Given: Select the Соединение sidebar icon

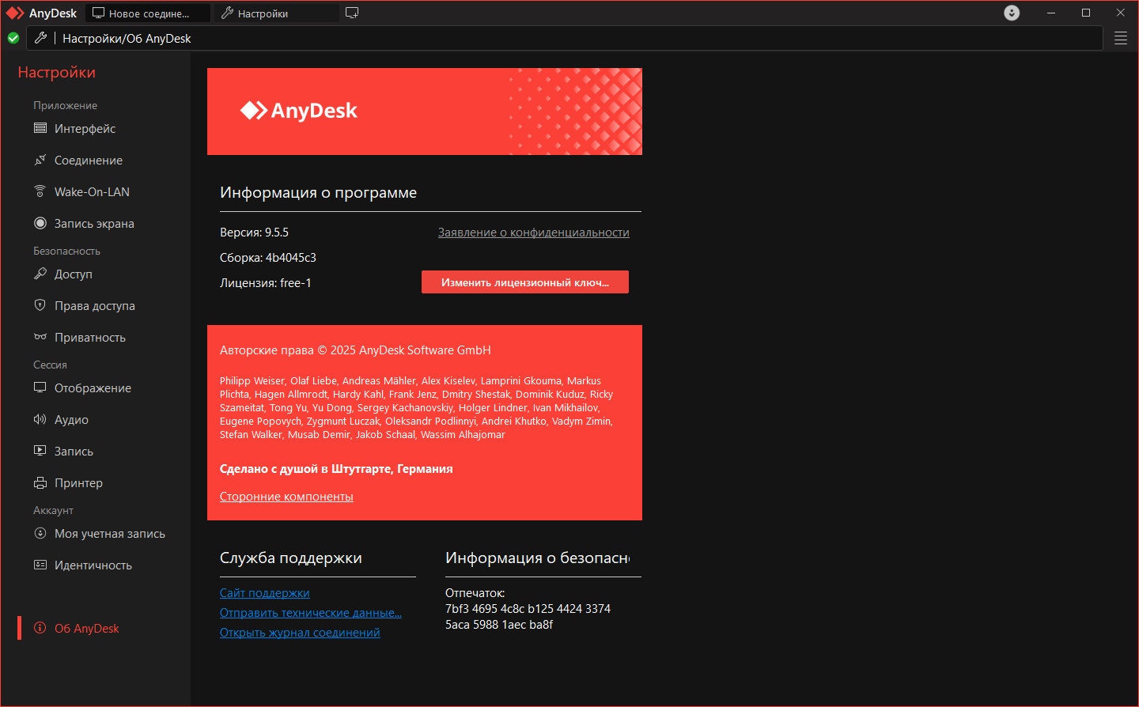Looking at the screenshot, I should [x=40, y=160].
